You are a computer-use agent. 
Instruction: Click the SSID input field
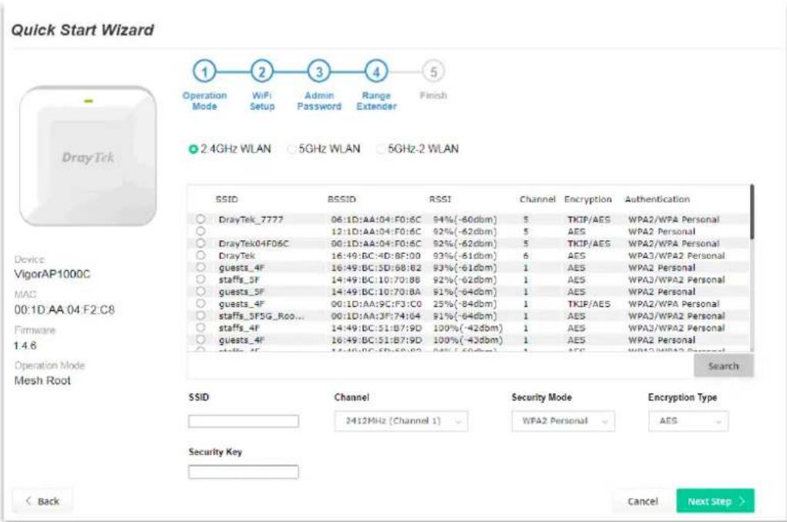[244, 421]
